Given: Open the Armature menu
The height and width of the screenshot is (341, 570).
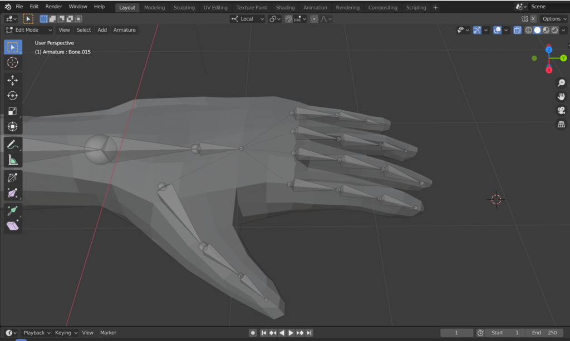Looking at the screenshot, I should pos(124,30).
